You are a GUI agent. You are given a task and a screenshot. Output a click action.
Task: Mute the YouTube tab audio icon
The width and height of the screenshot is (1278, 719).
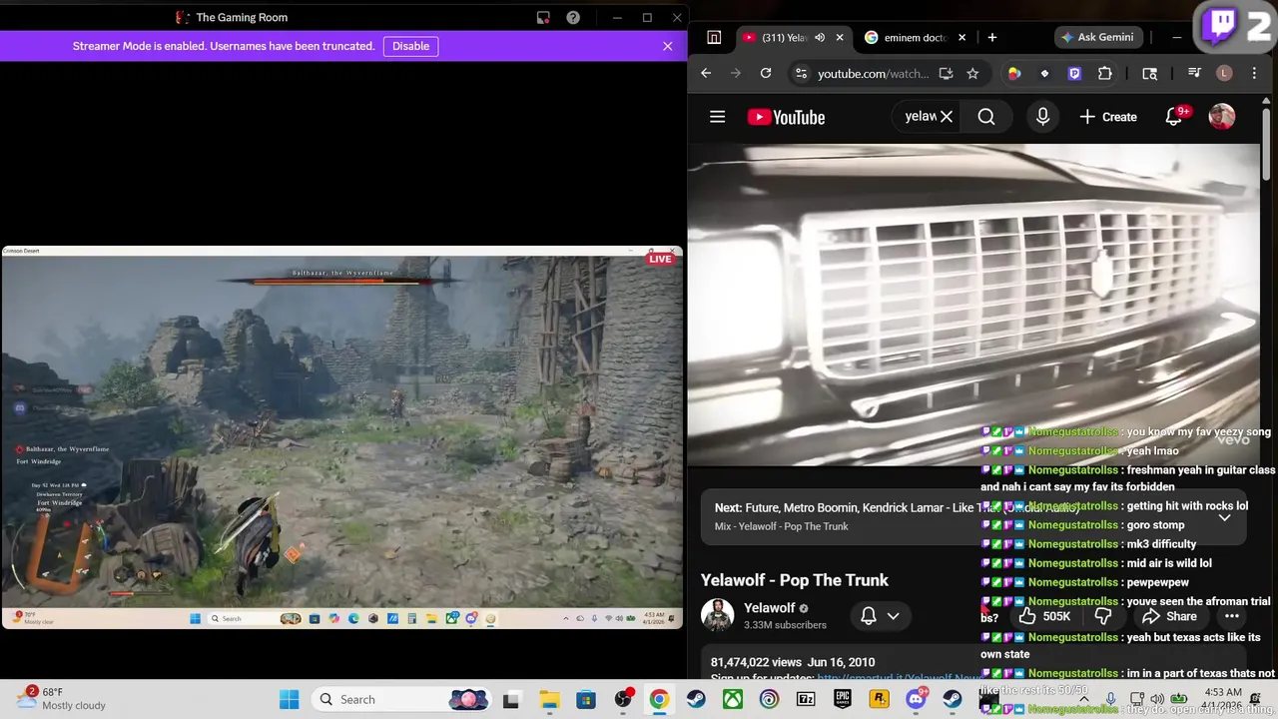(820, 37)
